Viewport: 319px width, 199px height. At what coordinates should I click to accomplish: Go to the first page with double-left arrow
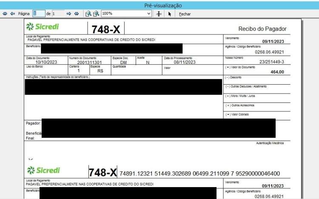(x=5, y=14)
